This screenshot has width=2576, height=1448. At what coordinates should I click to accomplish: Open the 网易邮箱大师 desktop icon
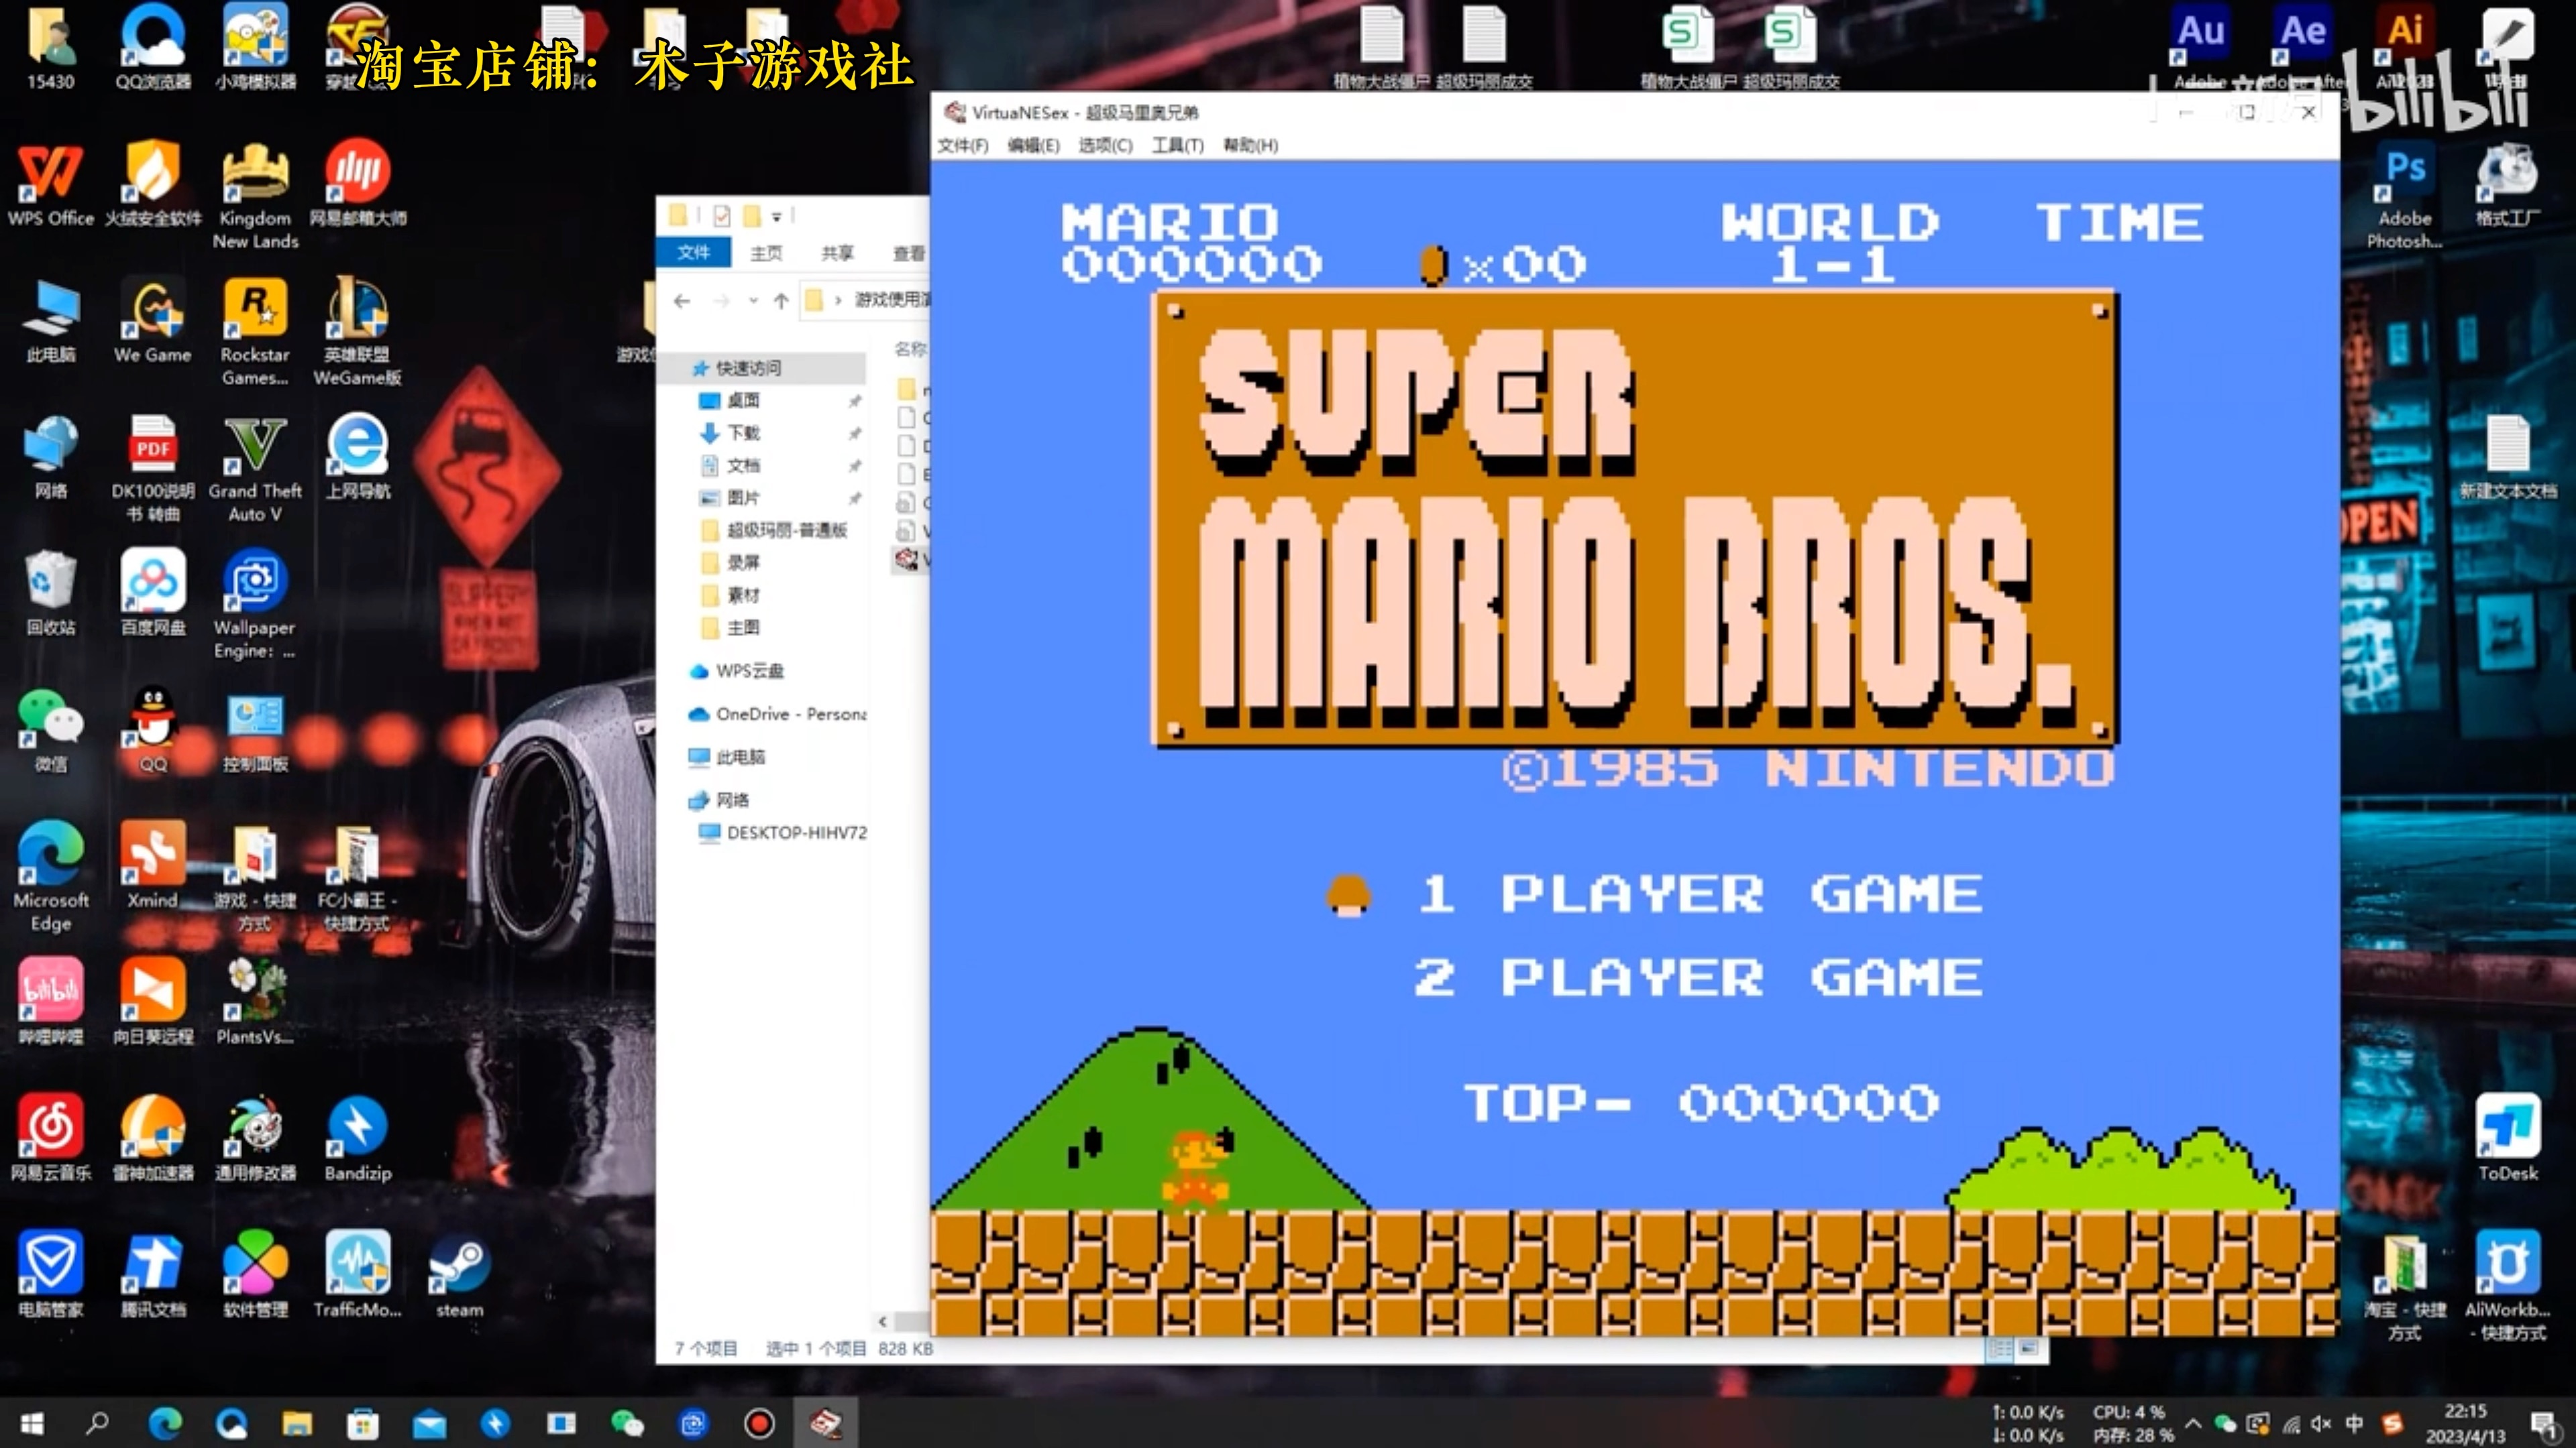[x=357, y=184]
